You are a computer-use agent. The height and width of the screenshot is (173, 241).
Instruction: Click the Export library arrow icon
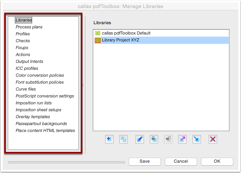point(182,139)
